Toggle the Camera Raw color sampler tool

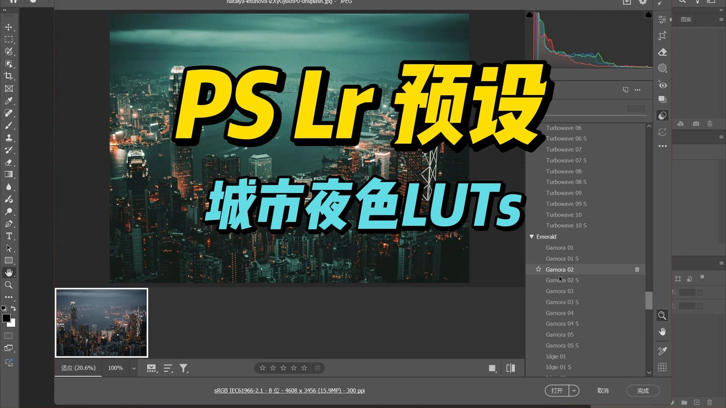click(662, 351)
